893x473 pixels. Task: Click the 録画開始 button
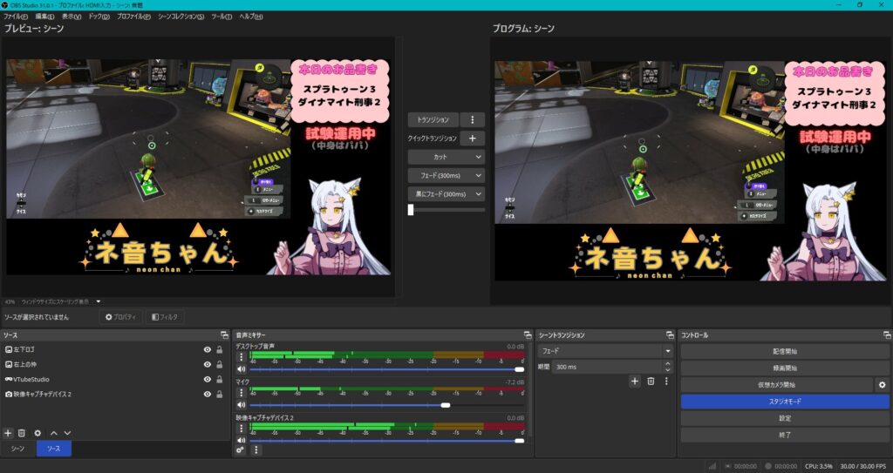pyautogui.click(x=785, y=368)
